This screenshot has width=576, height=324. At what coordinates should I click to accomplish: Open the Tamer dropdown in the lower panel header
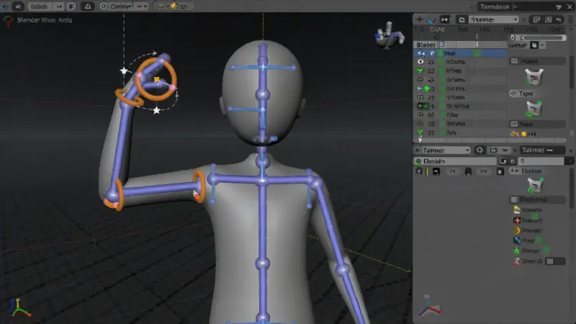coord(443,150)
